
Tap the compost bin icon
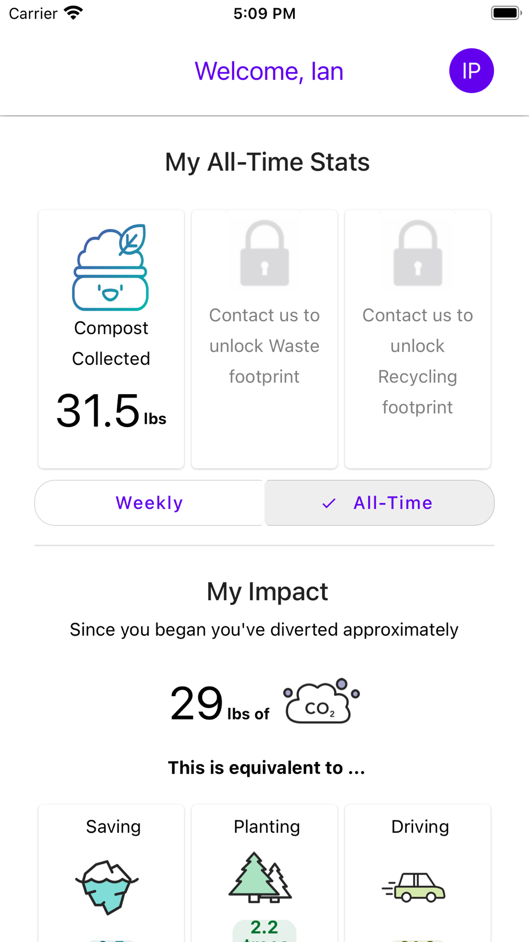(111, 268)
